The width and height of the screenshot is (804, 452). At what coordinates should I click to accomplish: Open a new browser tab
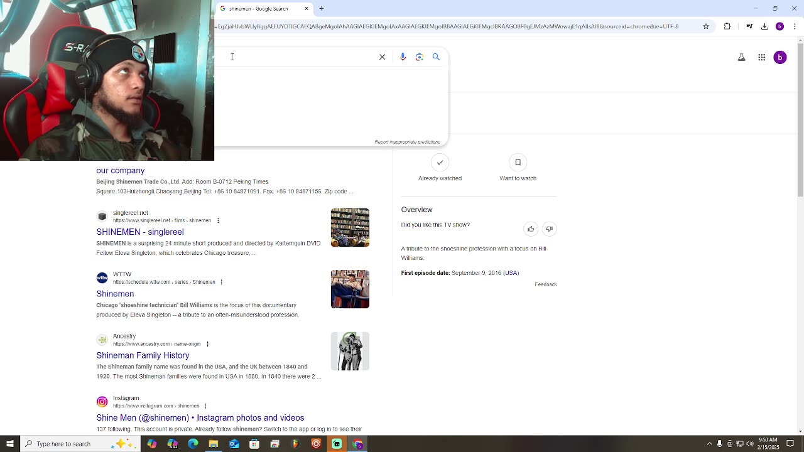pos(322,9)
